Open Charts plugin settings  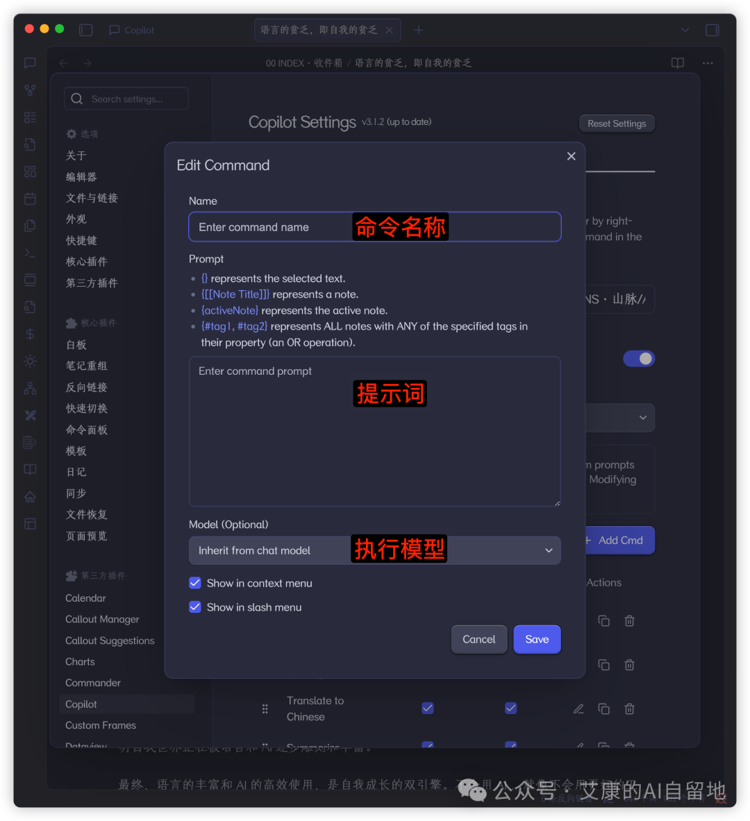tap(80, 662)
